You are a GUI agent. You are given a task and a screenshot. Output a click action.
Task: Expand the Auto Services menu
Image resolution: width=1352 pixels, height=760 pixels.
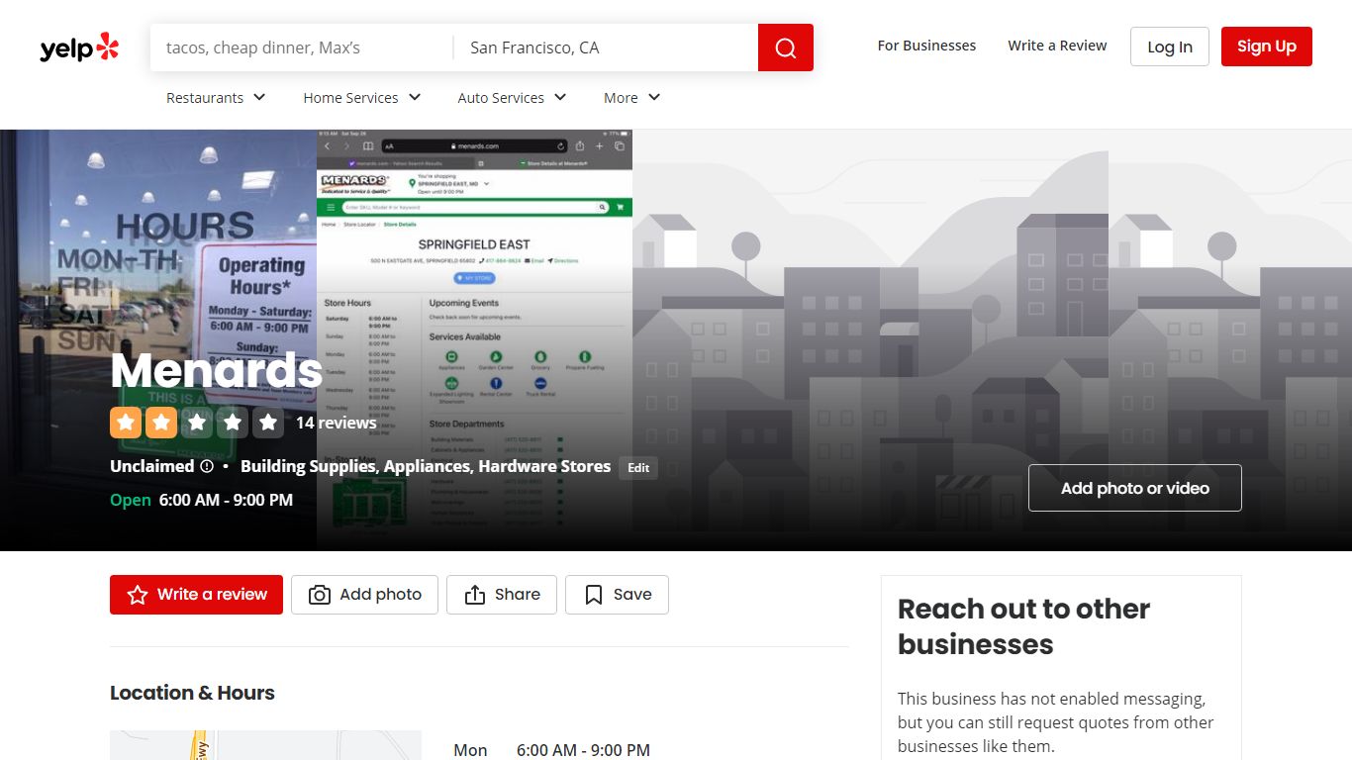point(512,98)
